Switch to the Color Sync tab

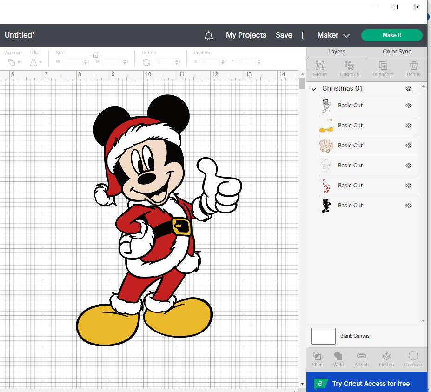(397, 52)
